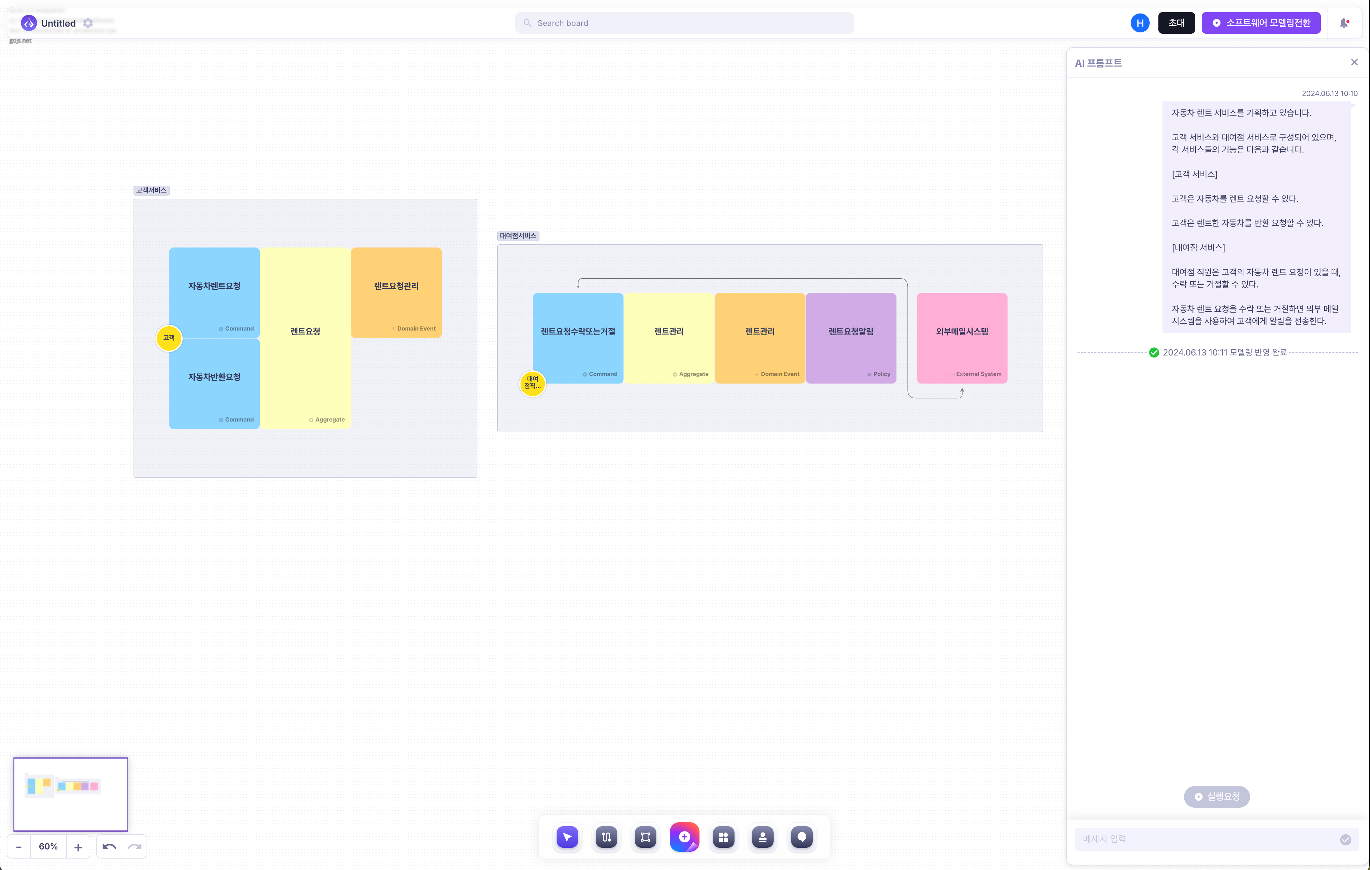Select the pointer arrow tool
1370x870 pixels.
click(x=567, y=837)
